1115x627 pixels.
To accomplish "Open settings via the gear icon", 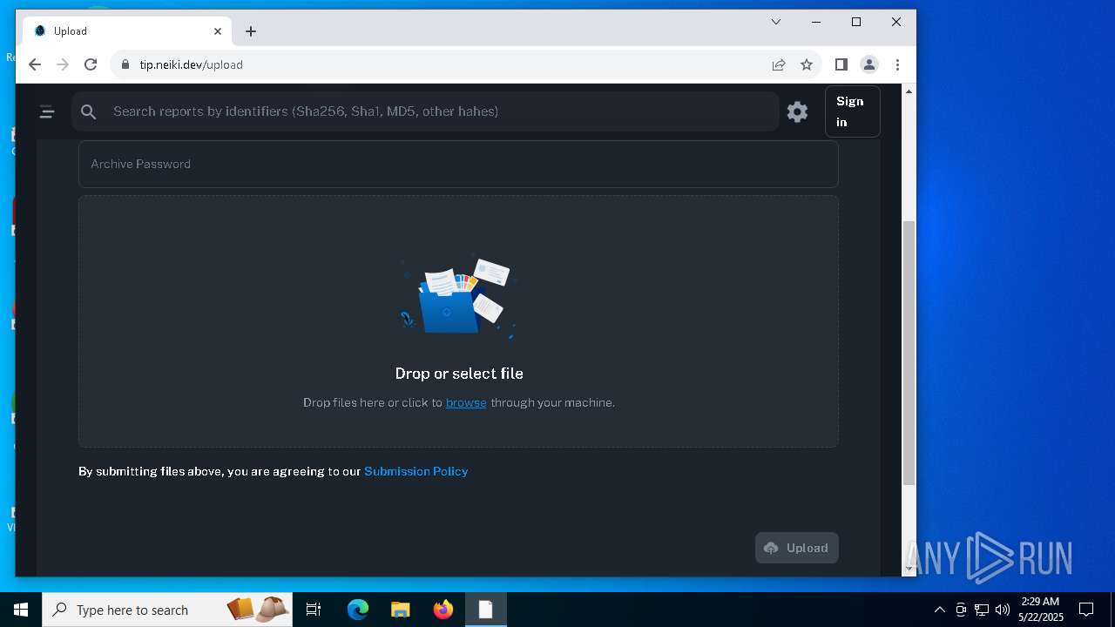I will coord(797,111).
